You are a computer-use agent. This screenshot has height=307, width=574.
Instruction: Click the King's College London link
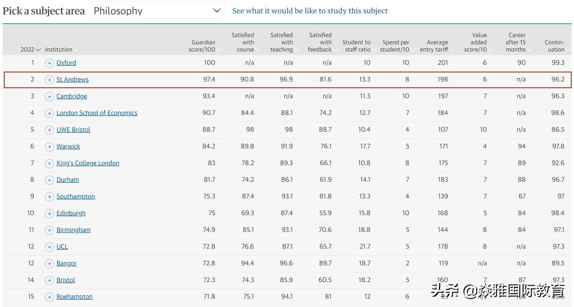point(88,163)
